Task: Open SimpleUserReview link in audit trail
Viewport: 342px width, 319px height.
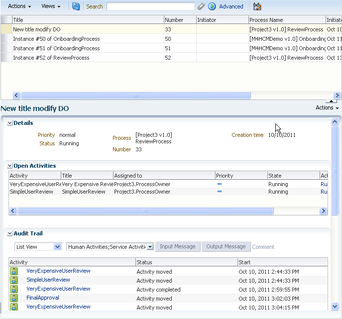Action: [x=48, y=280]
